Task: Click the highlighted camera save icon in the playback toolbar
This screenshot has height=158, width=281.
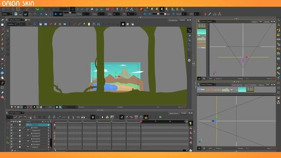Action: 25,14
